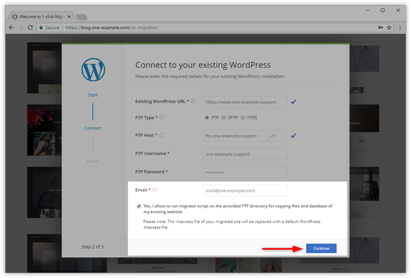
Task: Click the FTP Password field
Action: pos(245,172)
